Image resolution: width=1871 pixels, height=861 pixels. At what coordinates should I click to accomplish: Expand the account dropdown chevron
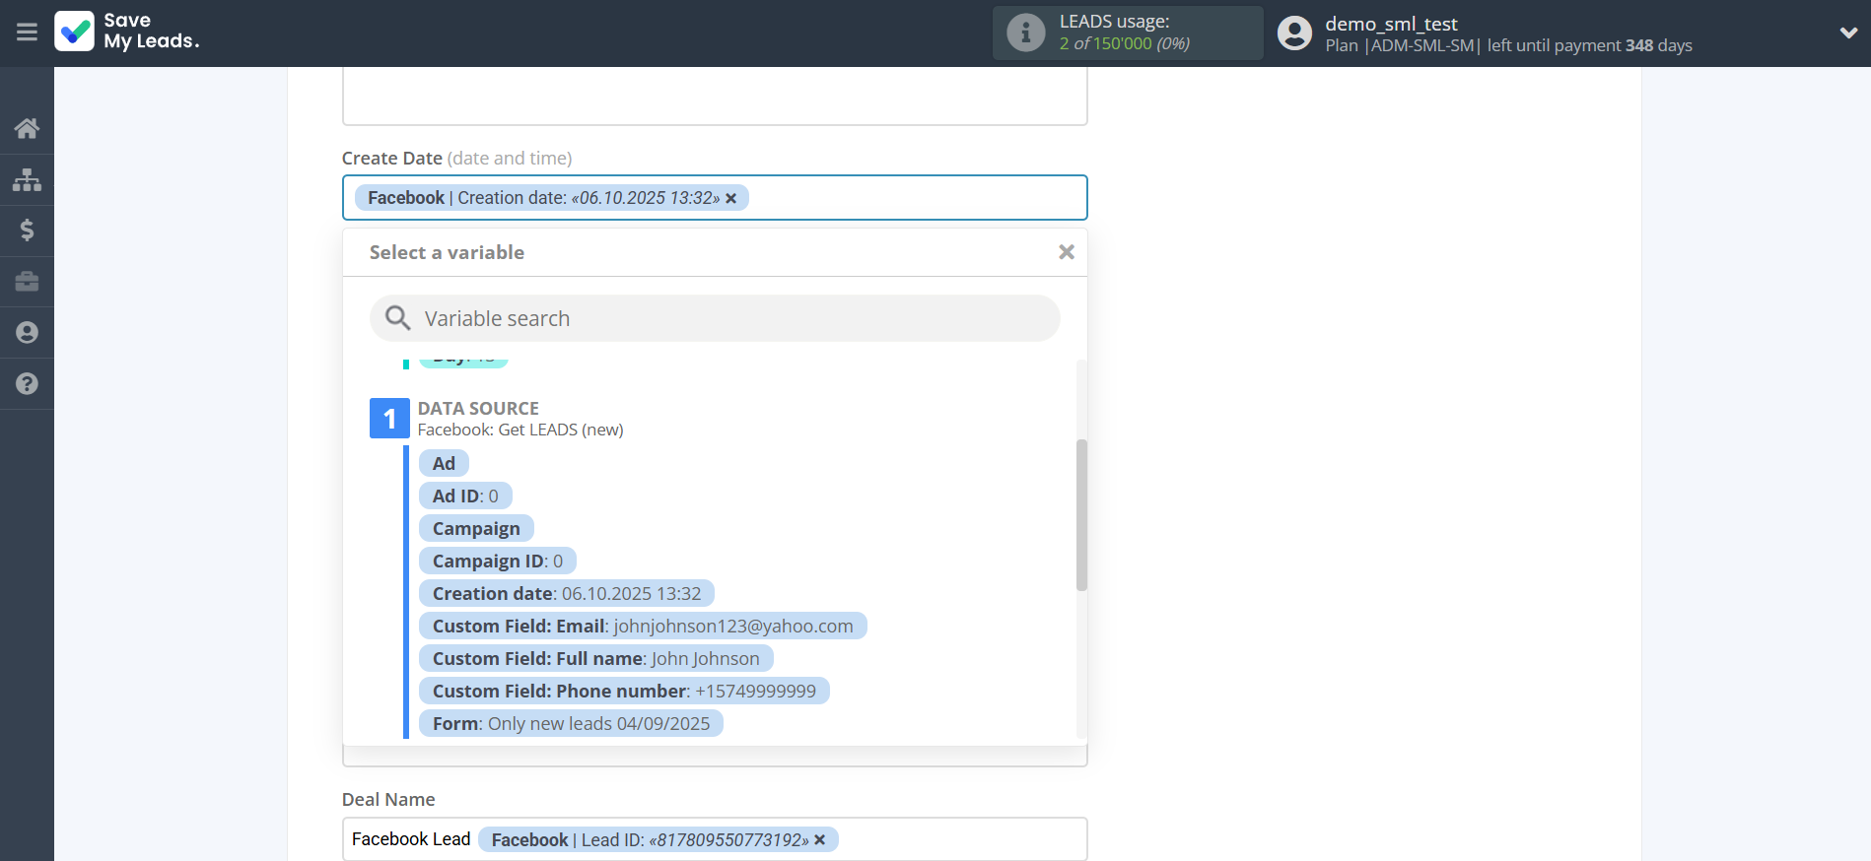click(1847, 33)
